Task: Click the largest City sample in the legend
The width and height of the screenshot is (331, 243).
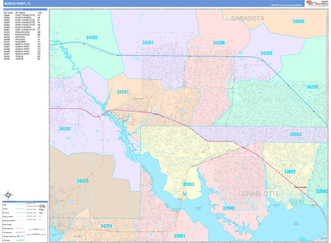Action: click(x=42, y=206)
